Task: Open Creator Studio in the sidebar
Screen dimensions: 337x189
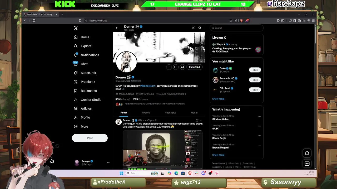Action: [87, 99]
